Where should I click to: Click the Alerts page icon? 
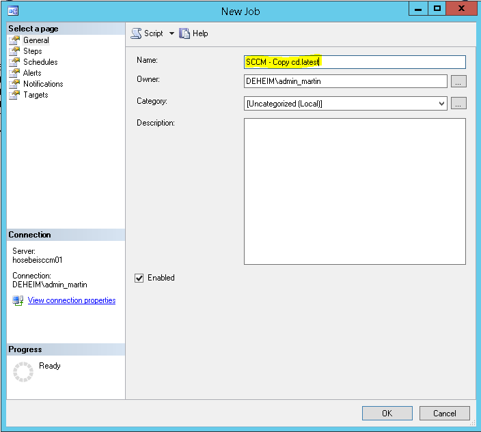coord(14,73)
